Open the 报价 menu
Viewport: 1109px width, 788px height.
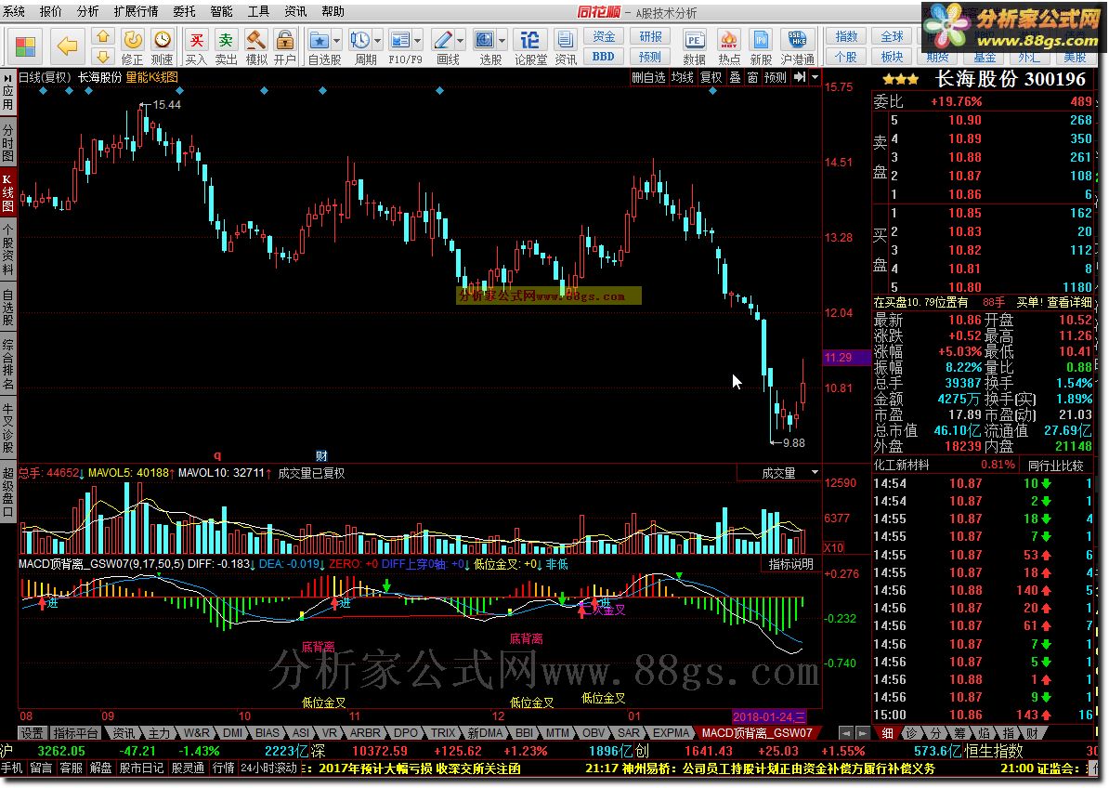[51, 11]
